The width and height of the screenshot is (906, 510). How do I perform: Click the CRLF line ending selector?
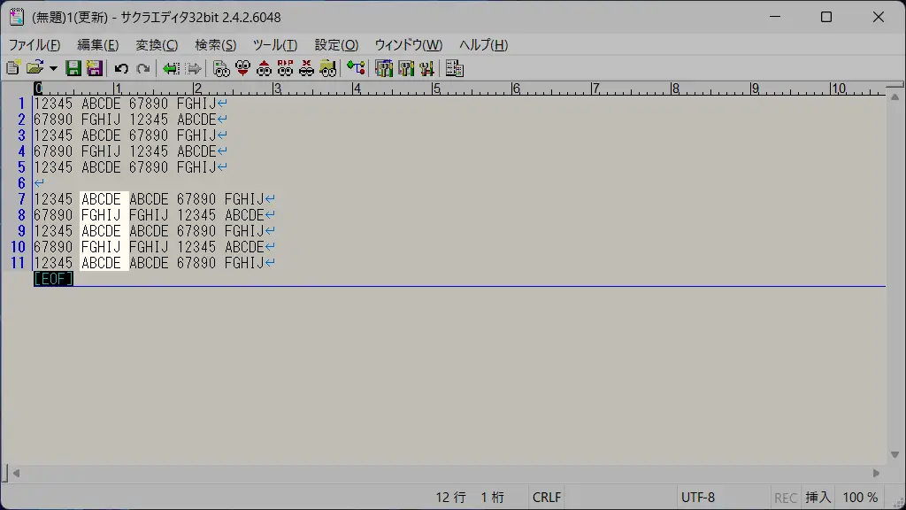[x=547, y=498]
